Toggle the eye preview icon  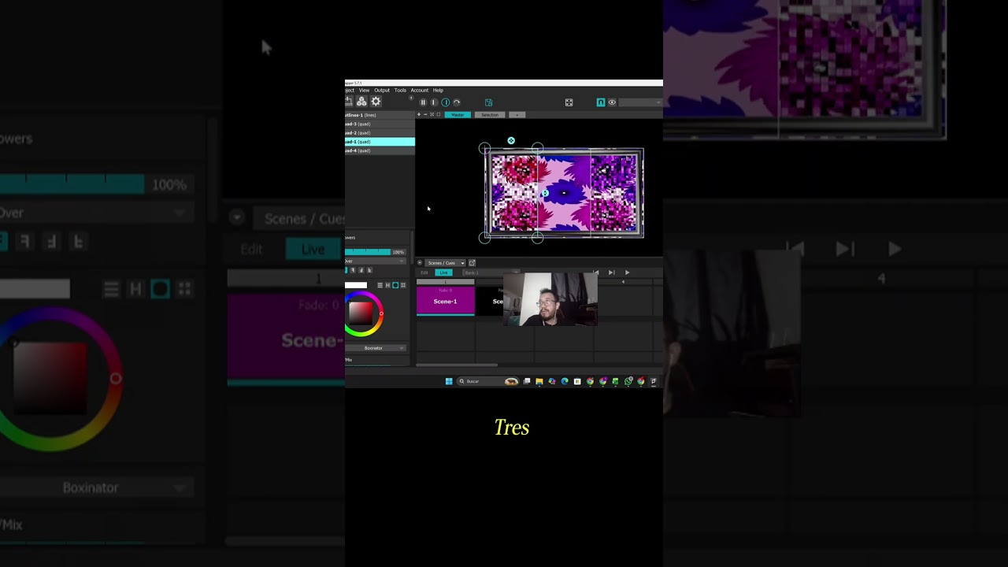(612, 102)
